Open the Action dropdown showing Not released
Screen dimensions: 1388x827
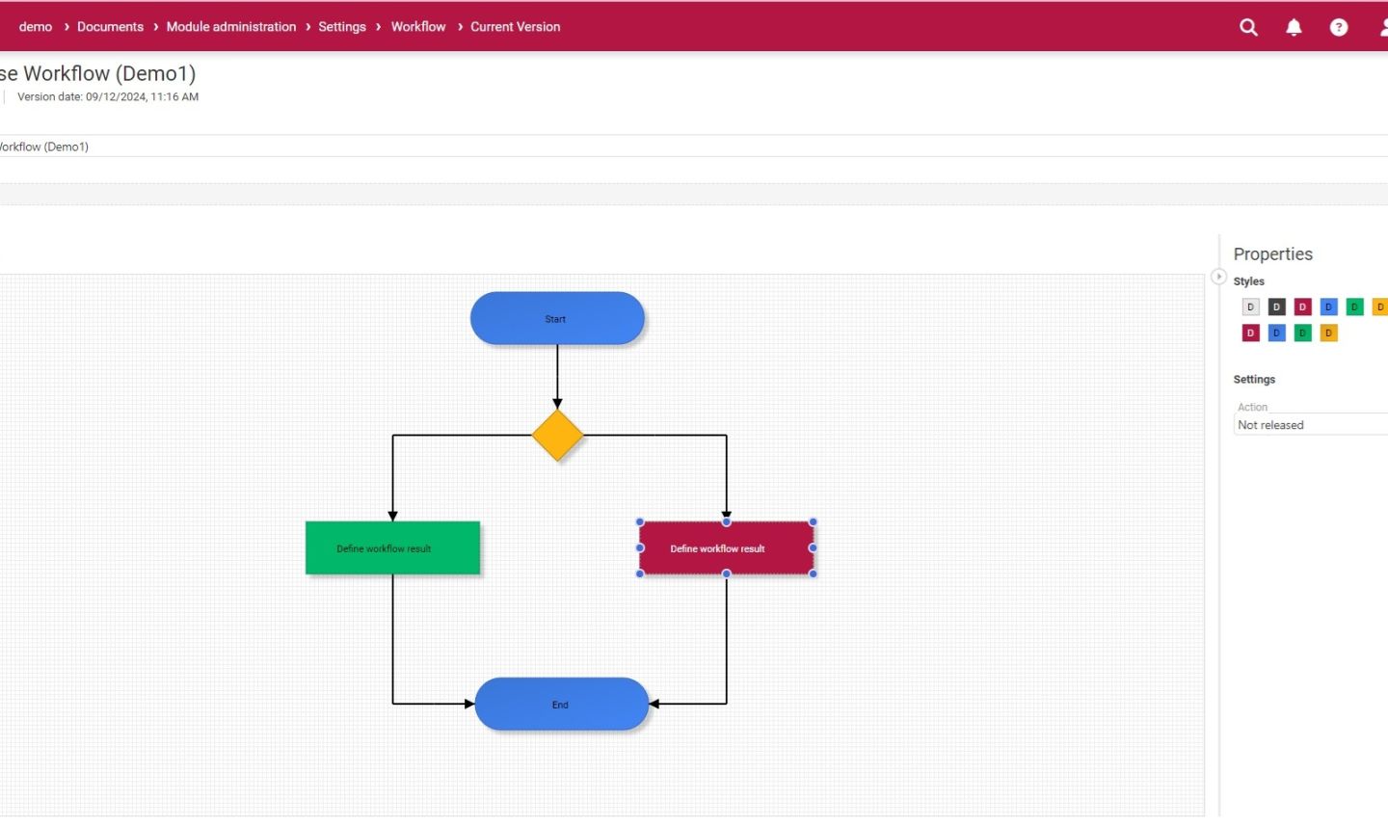coord(1311,424)
